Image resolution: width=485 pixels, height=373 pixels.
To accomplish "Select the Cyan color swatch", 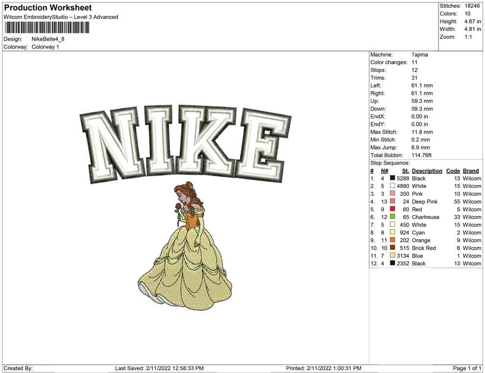I will [x=392, y=232].
